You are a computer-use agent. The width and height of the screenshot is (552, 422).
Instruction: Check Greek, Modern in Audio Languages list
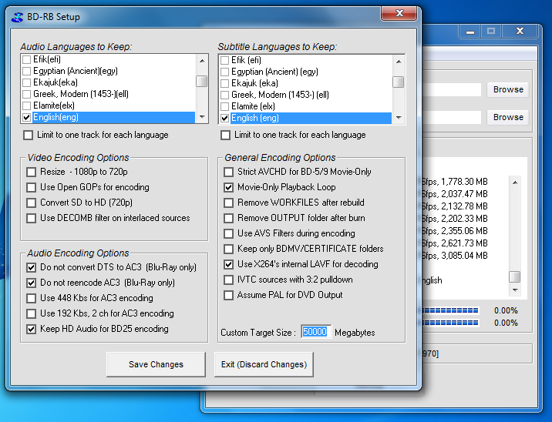[x=26, y=94]
